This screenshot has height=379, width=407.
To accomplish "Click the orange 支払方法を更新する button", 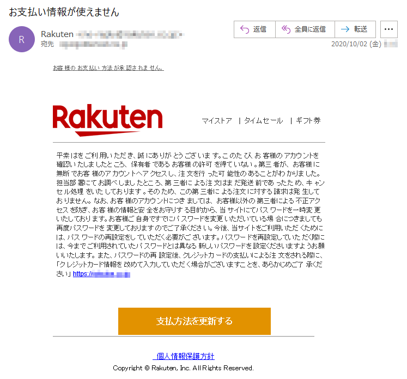I will click(x=195, y=321).
